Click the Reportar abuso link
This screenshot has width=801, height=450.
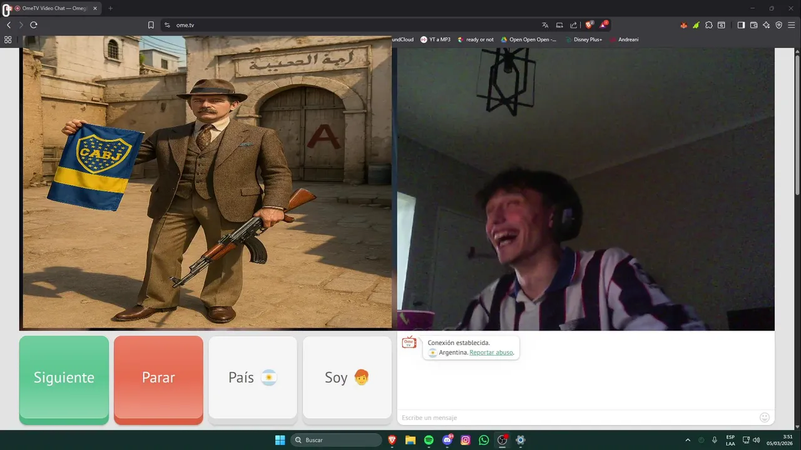tap(491, 352)
